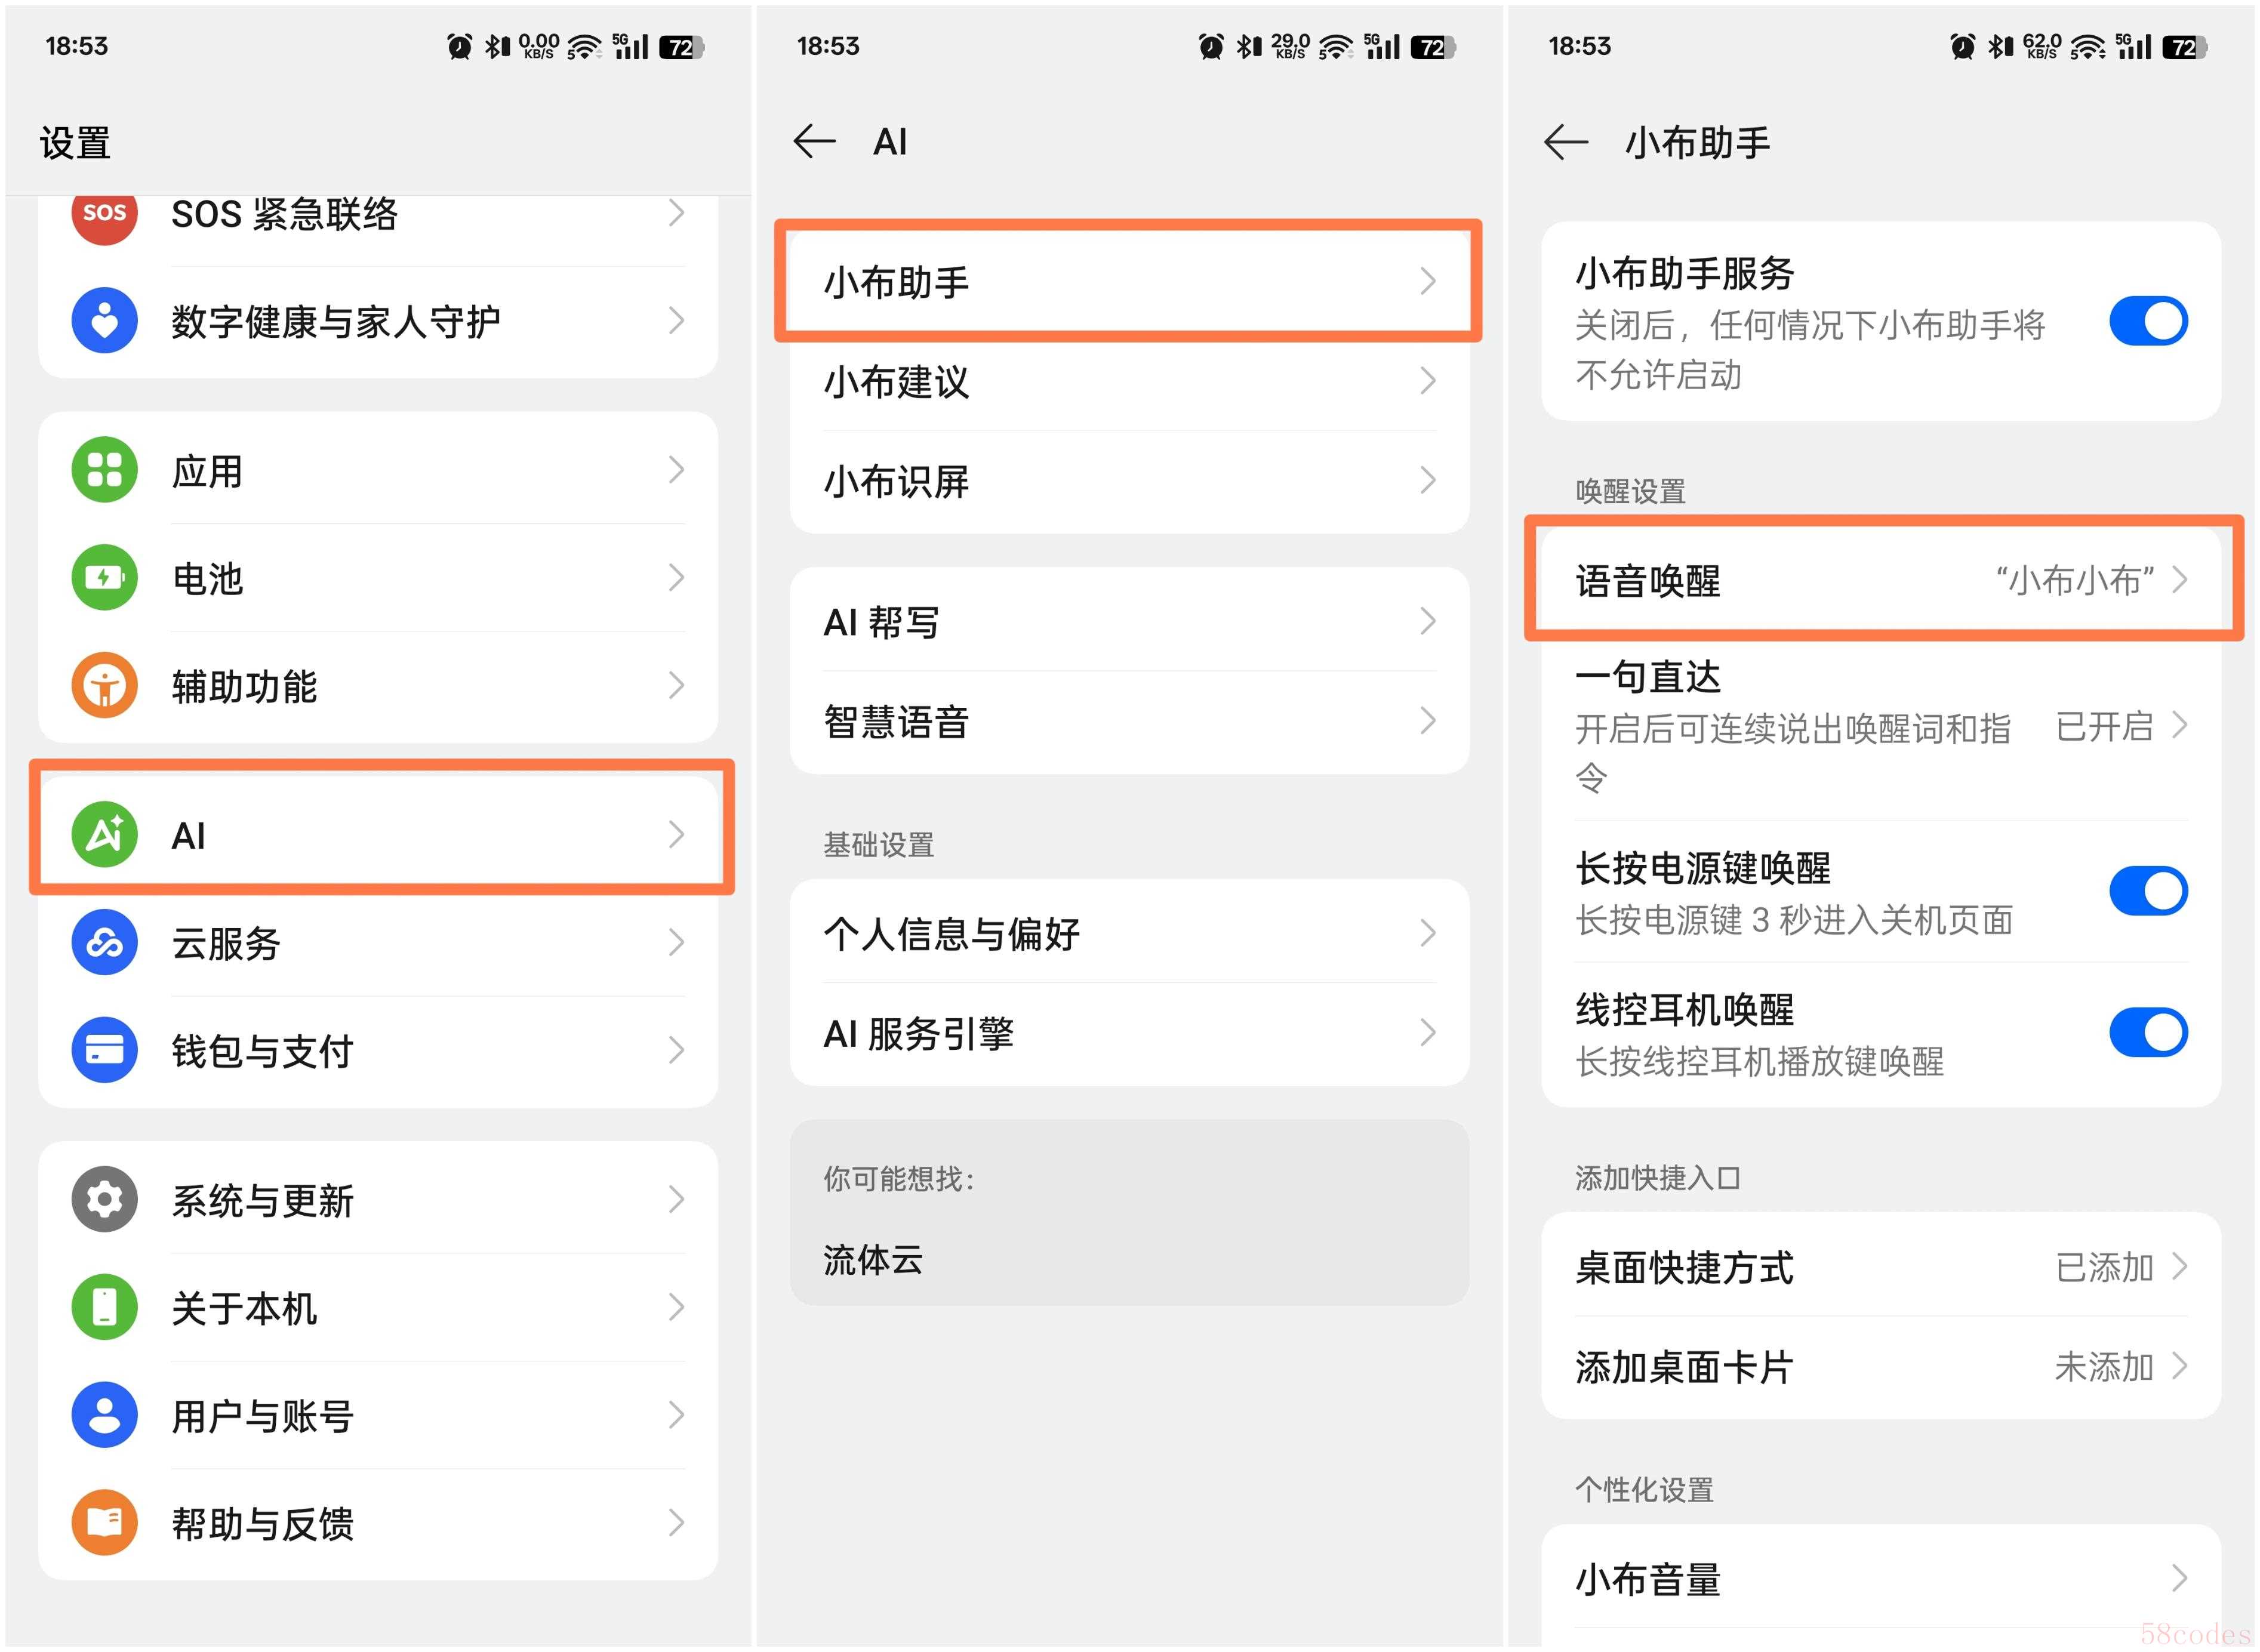2260x1652 pixels.
Task: Tap the 已添加 status value
Action: click(2104, 1267)
